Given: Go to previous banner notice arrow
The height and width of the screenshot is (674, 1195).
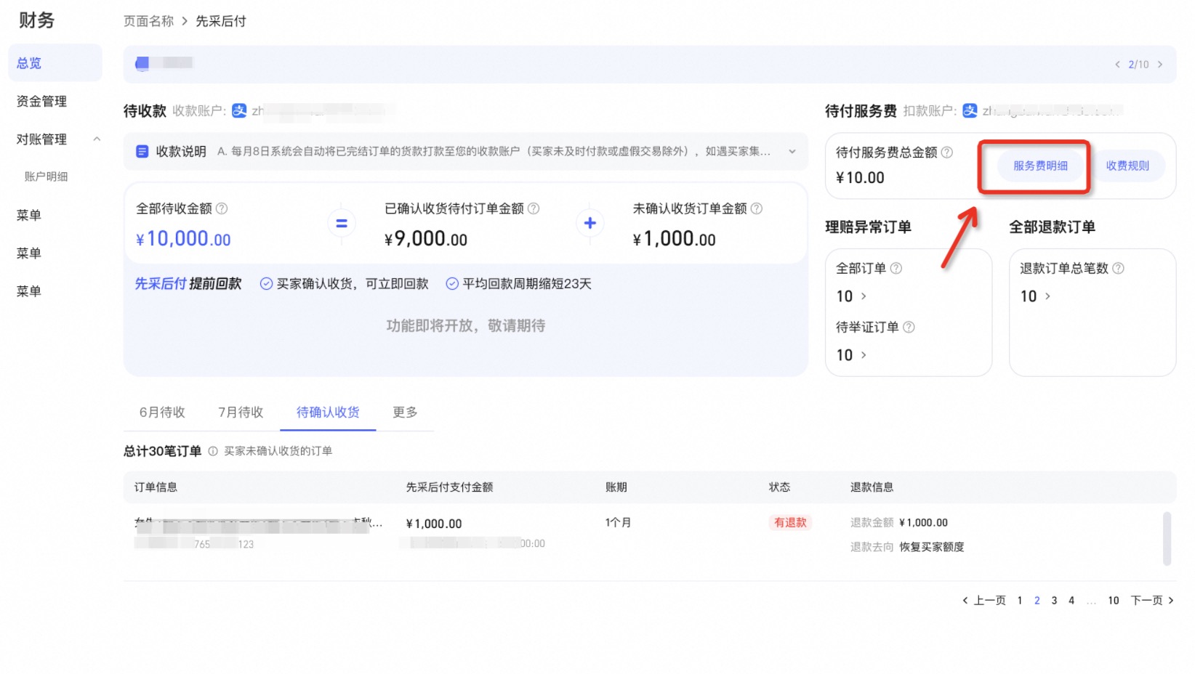Looking at the screenshot, I should click(1117, 65).
